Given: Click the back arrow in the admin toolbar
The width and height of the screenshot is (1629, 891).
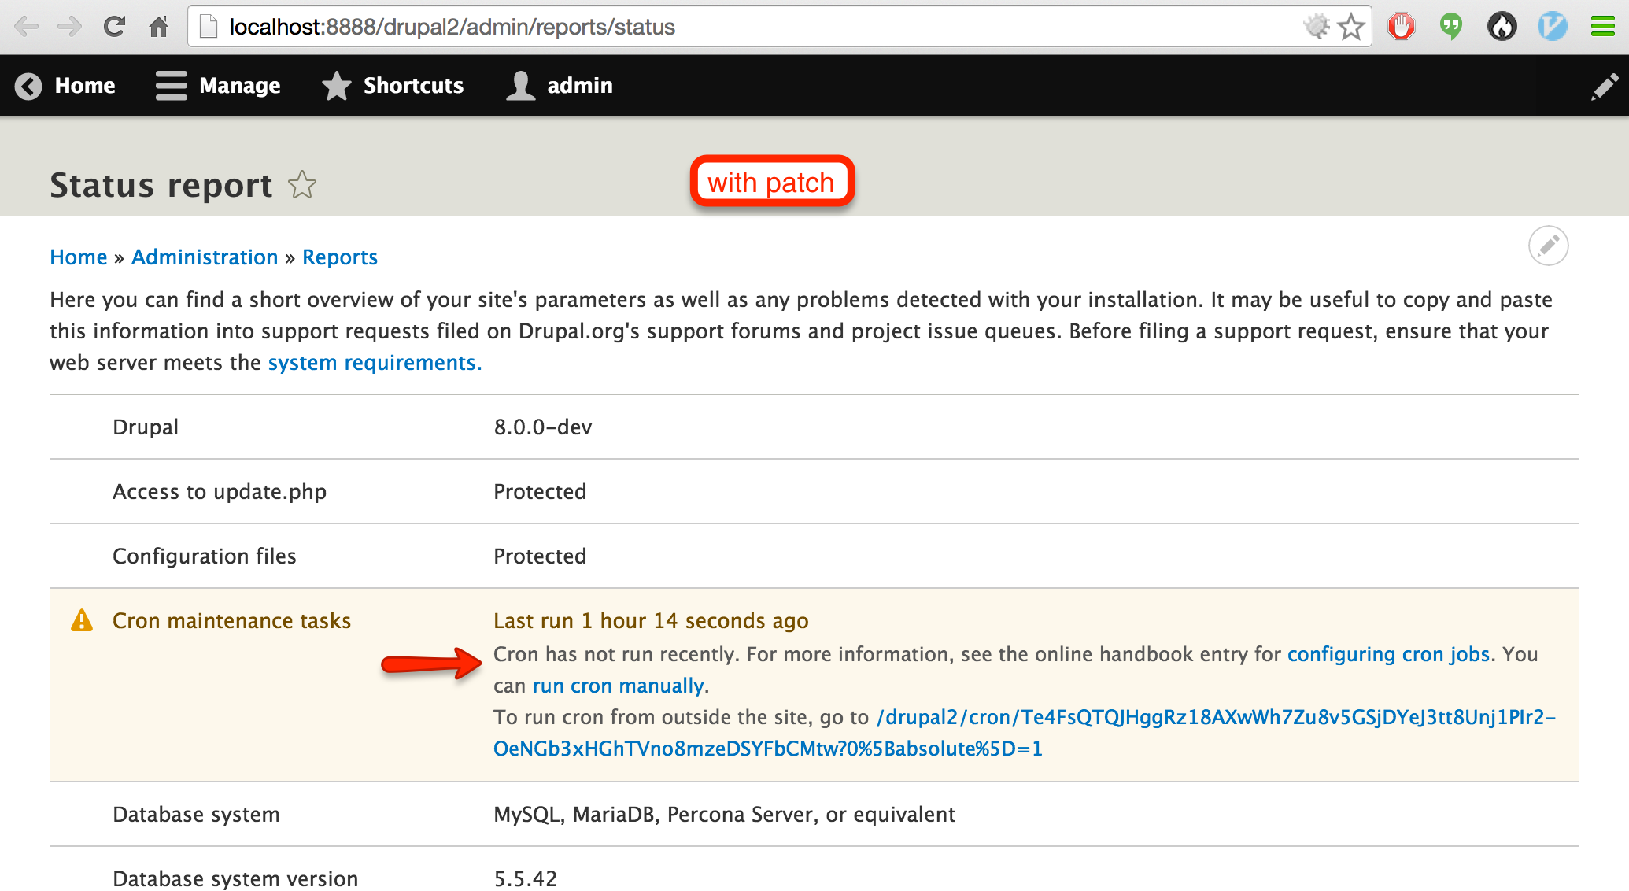Looking at the screenshot, I should tap(28, 86).
